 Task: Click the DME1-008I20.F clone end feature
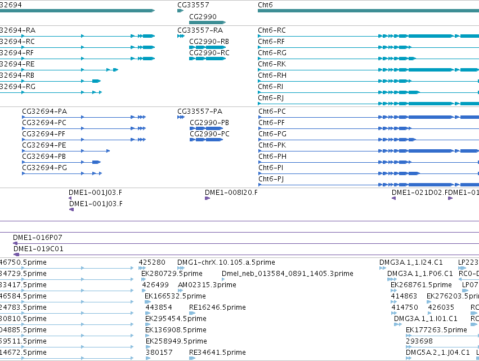click(x=208, y=198)
